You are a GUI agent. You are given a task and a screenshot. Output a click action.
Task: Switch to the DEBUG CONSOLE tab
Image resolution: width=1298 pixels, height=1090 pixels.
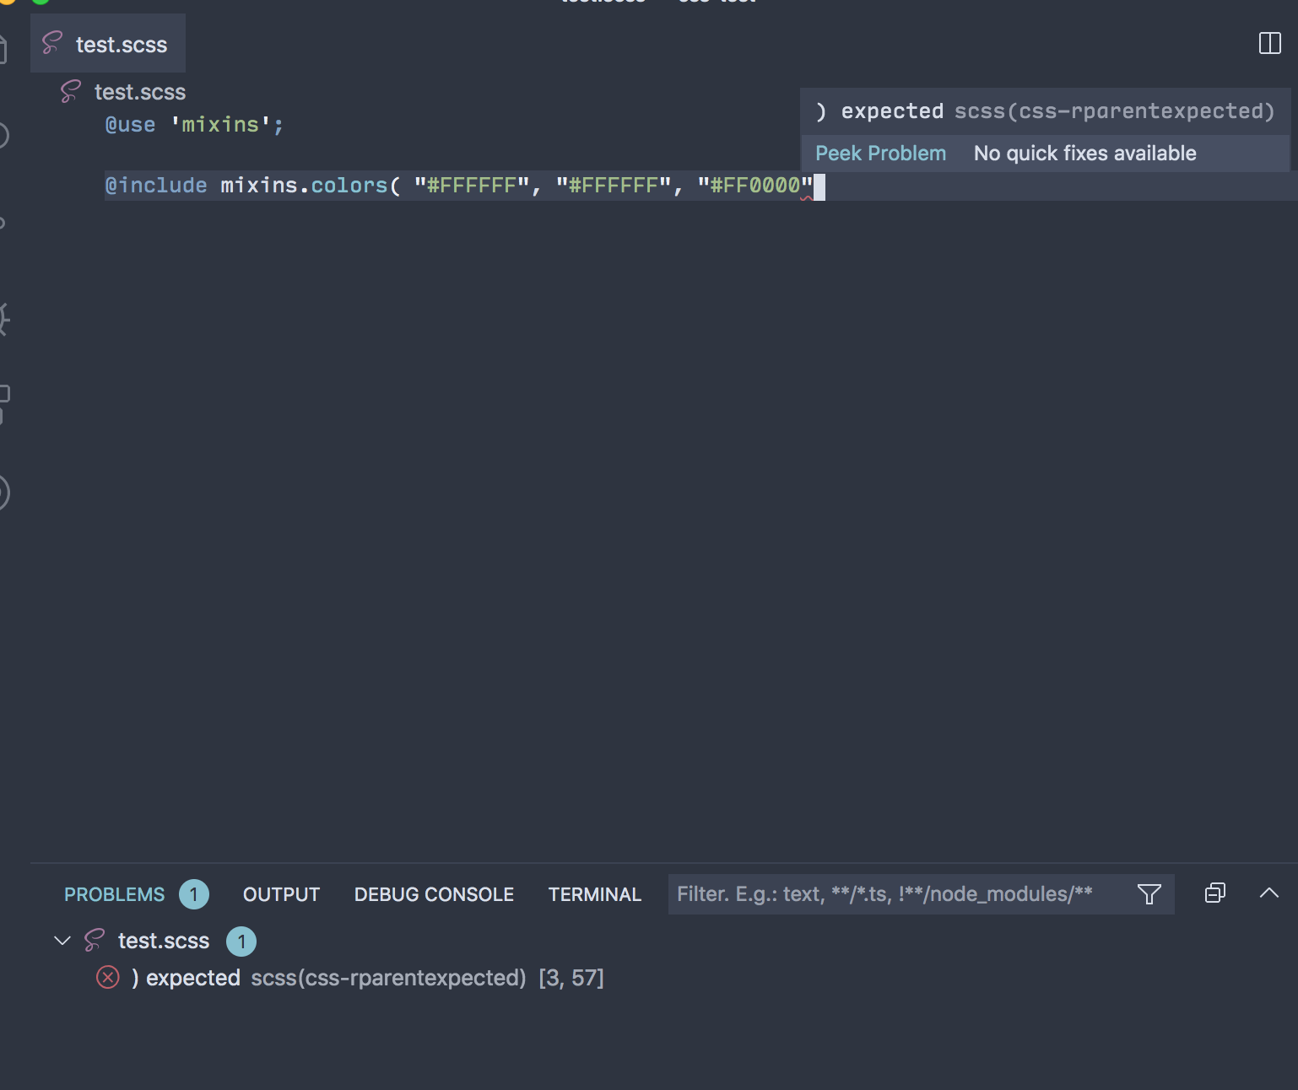[x=434, y=894]
